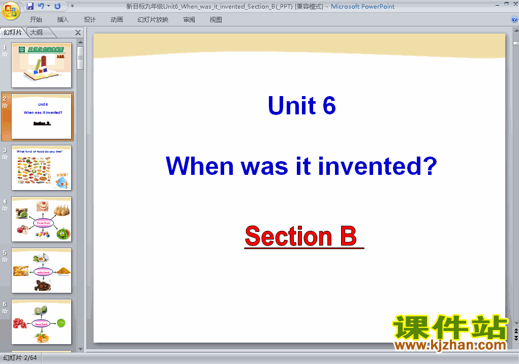Click the underlined Section B link
Screen dimensions: 519x364
(x=304, y=236)
